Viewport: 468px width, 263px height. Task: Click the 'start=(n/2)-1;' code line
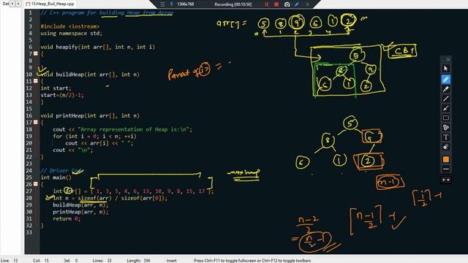tap(62, 95)
